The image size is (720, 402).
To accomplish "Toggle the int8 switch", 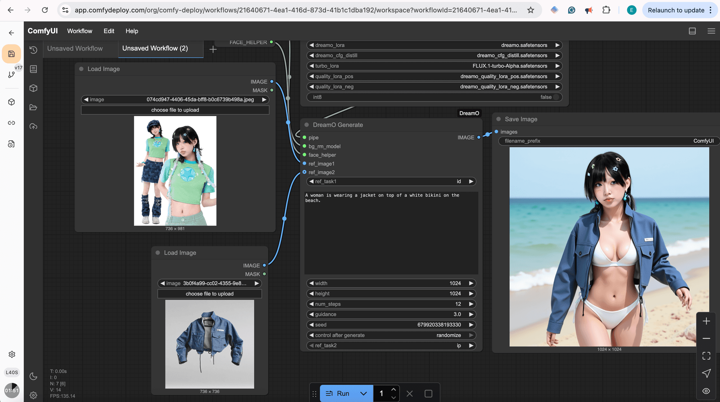I will (x=556, y=97).
